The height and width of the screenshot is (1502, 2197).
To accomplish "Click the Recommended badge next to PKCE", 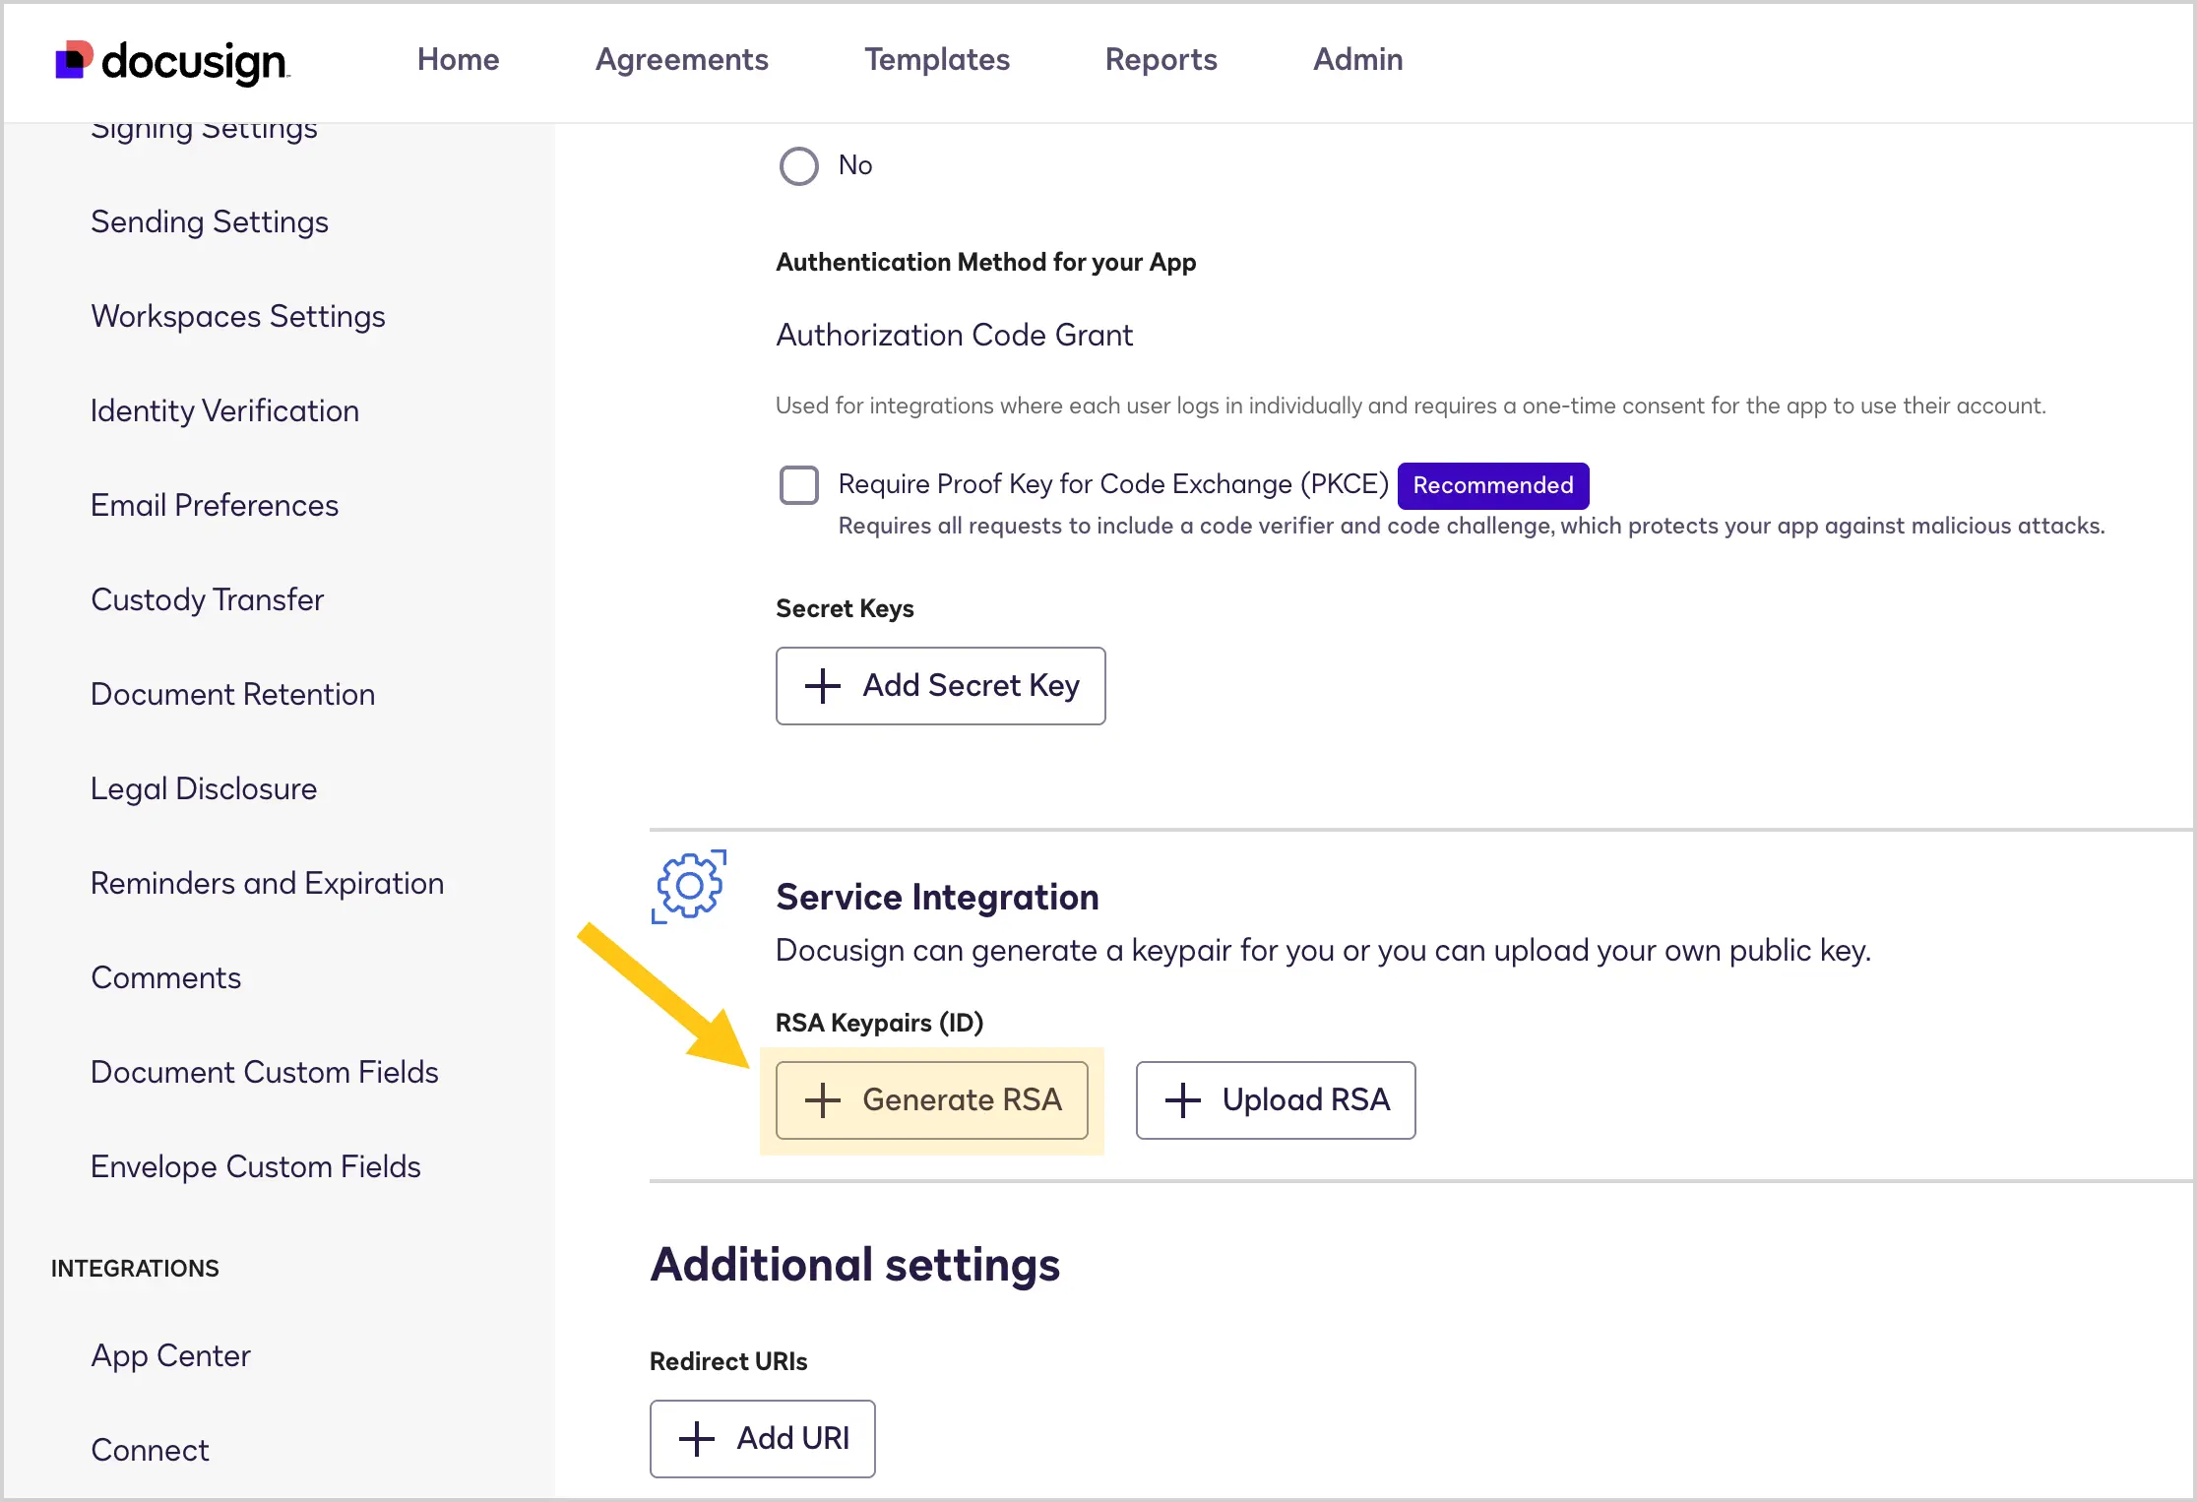I will [x=1492, y=485].
